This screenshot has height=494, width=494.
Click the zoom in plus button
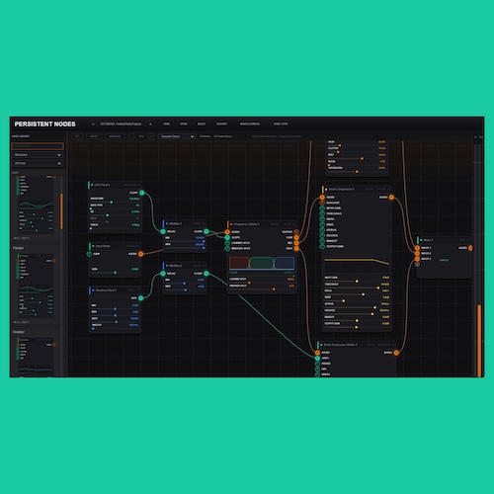(x=151, y=136)
